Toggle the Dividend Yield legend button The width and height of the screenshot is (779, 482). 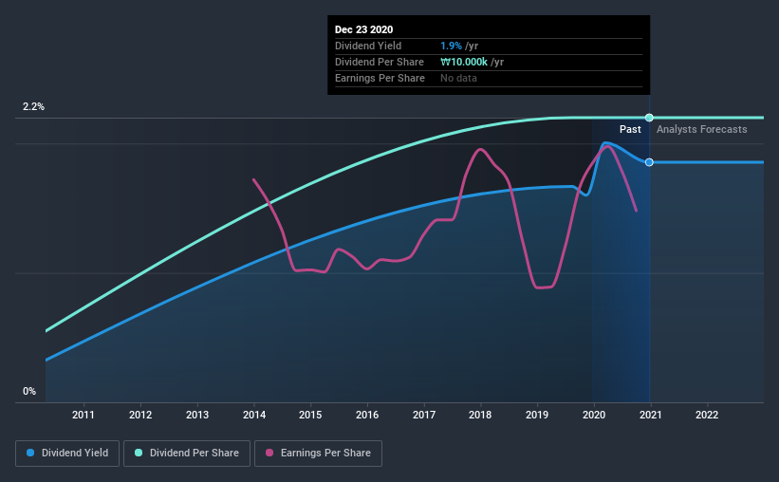(x=67, y=454)
